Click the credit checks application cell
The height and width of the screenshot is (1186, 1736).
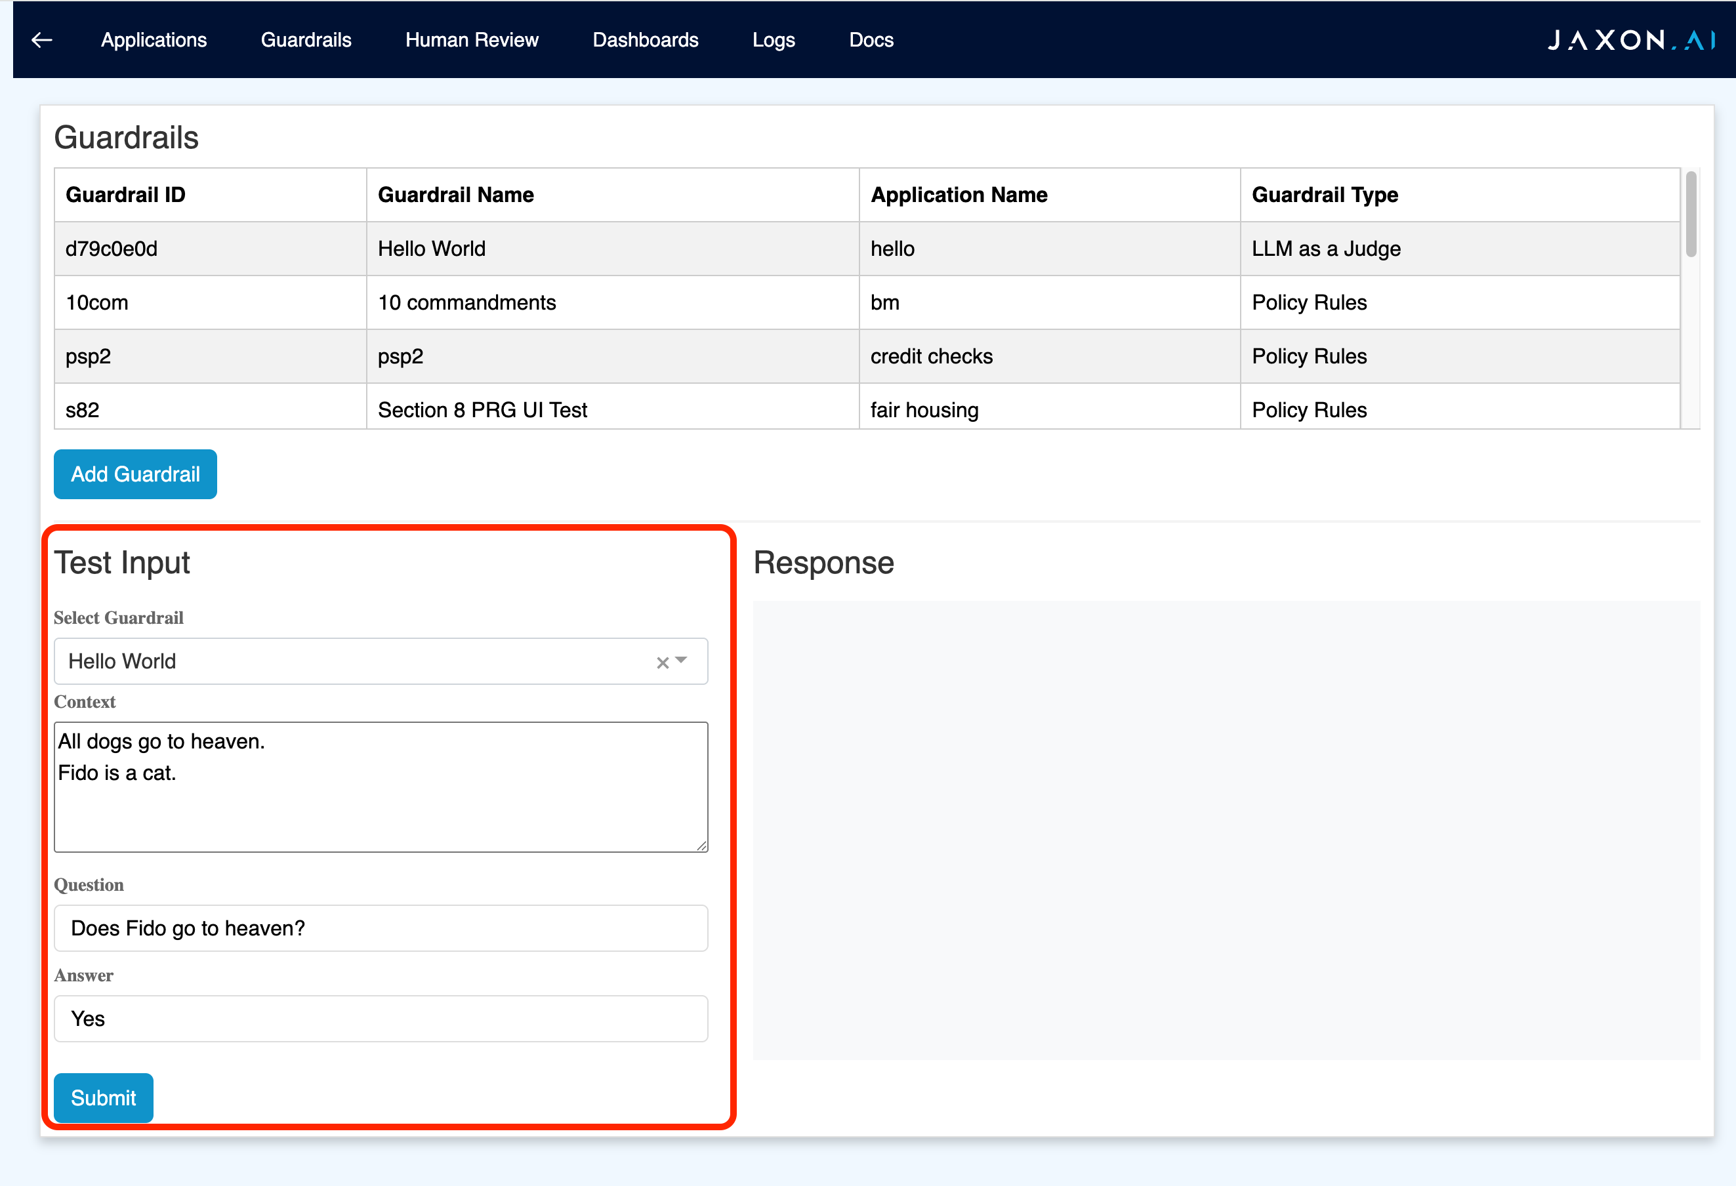[1050, 356]
